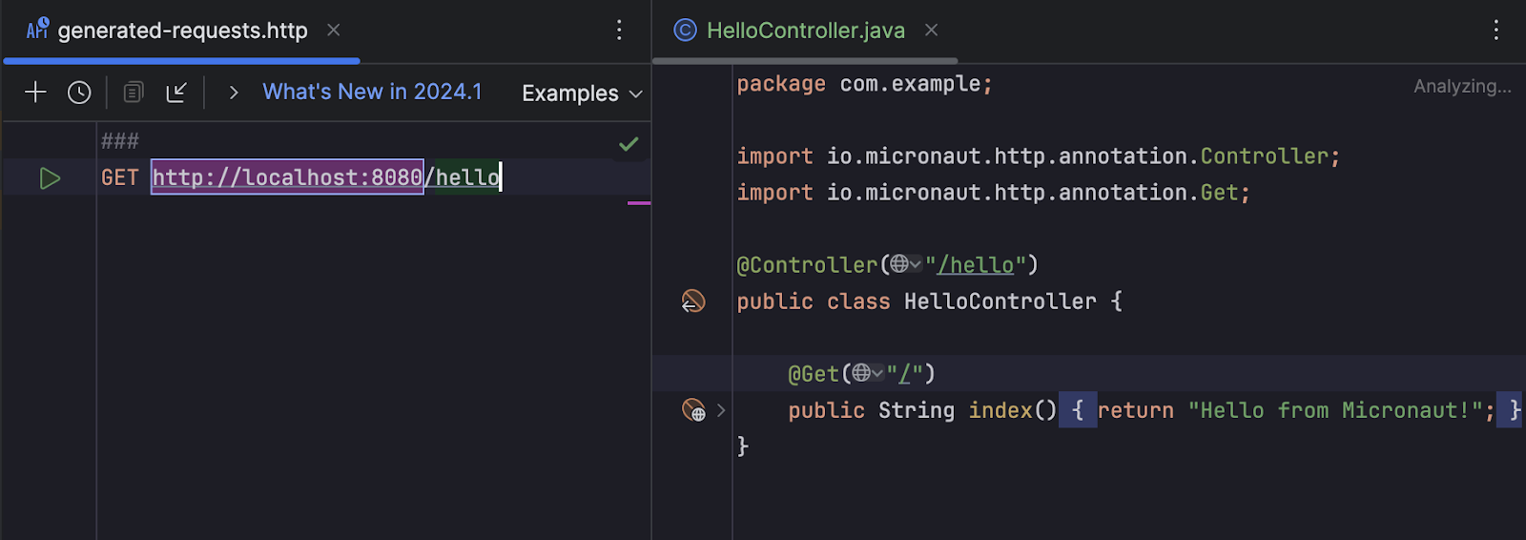The image size is (1526, 540).
Task: Open request history with the clock icon
Action: (79, 93)
